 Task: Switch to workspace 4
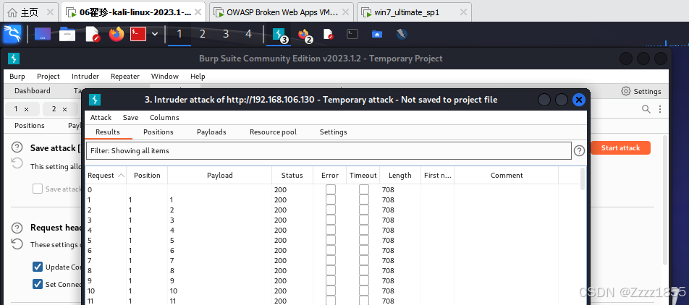click(248, 34)
